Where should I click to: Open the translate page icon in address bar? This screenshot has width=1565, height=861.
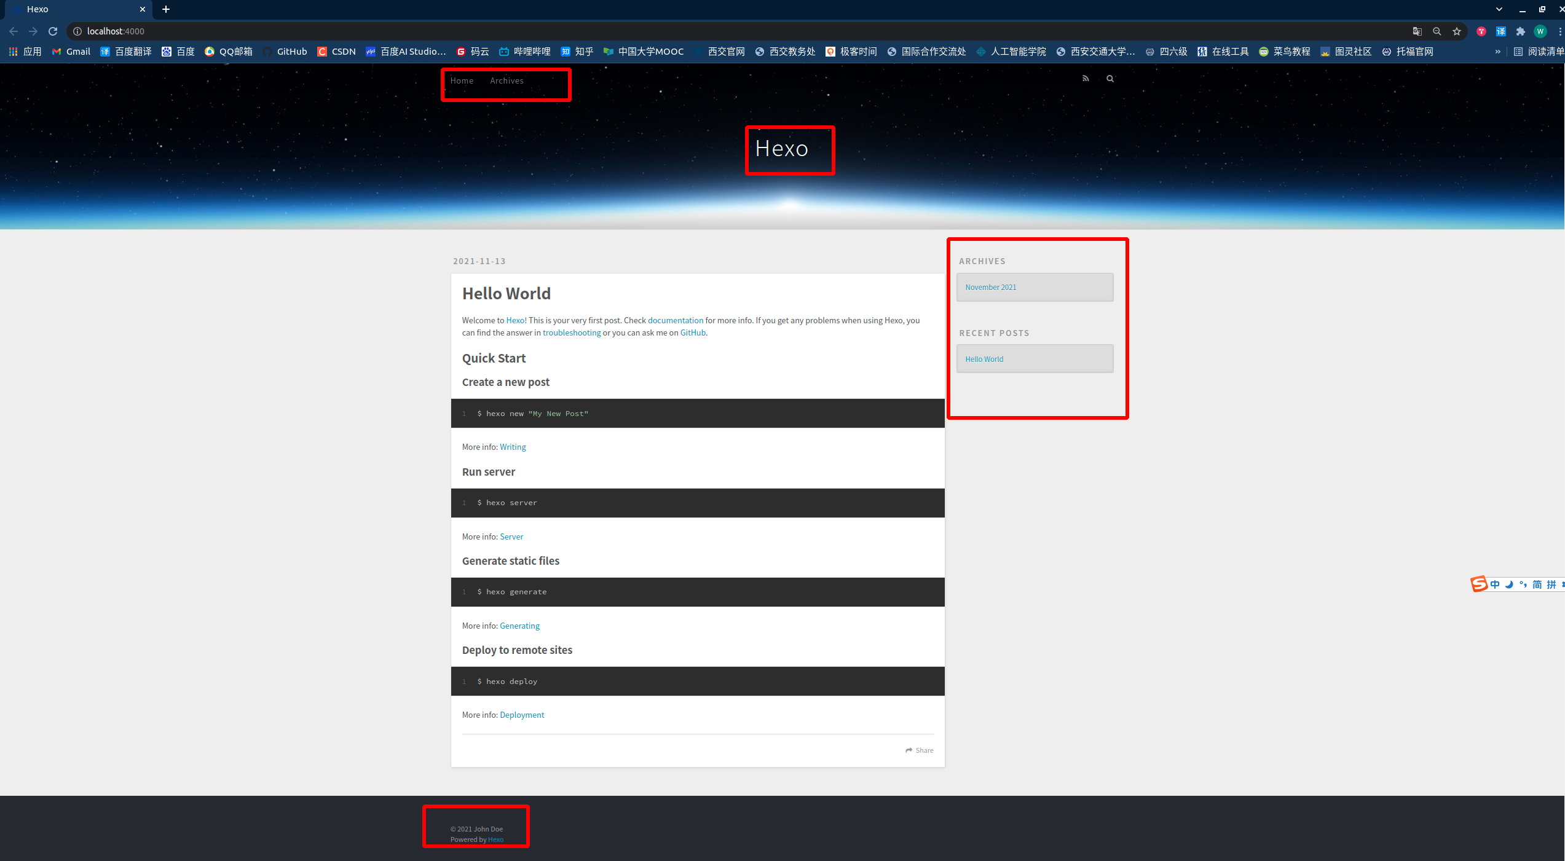click(x=1417, y=31)
